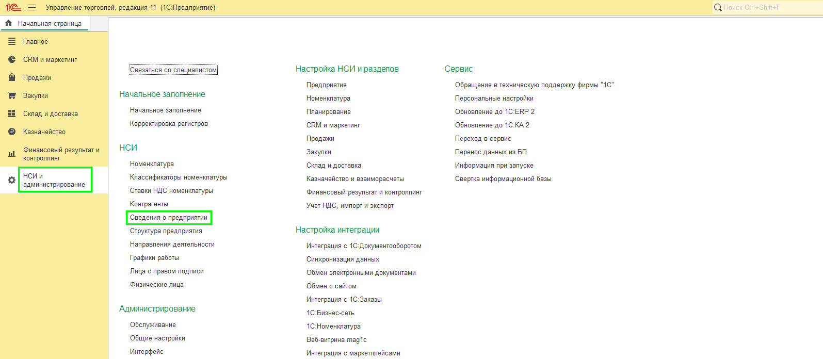The width and height of the screenshot is (823, 359).
Task: Open Интеграция с 1С:Заказы
Action: tap(344, 299)
